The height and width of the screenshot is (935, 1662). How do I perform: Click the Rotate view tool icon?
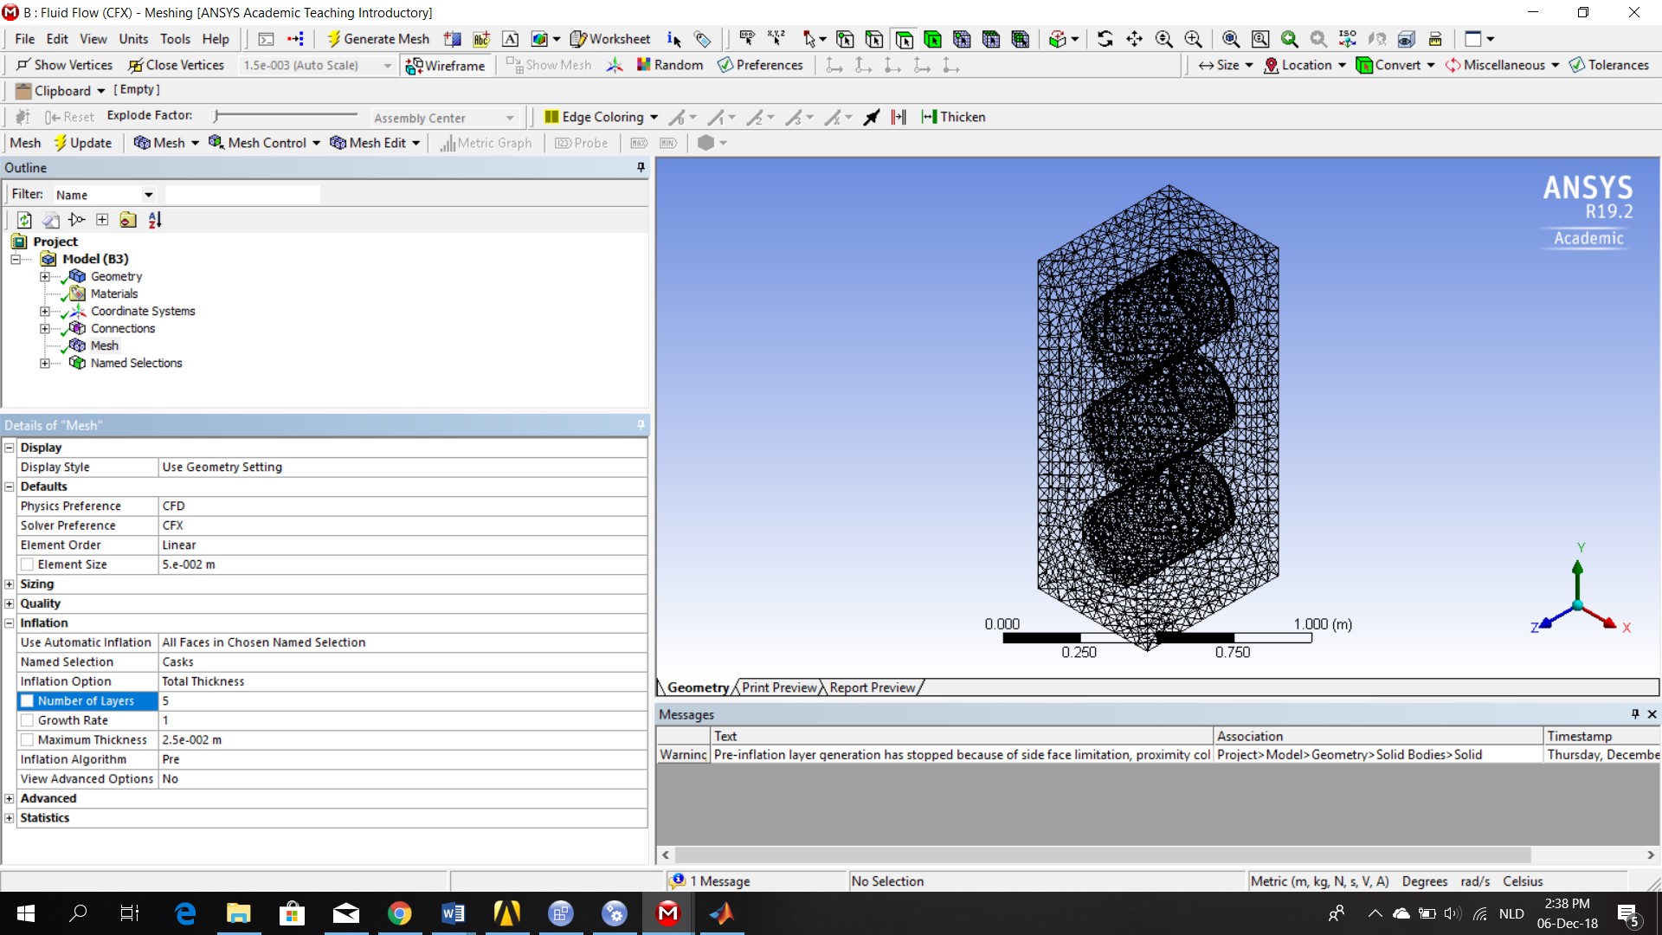pos(1105,39)
